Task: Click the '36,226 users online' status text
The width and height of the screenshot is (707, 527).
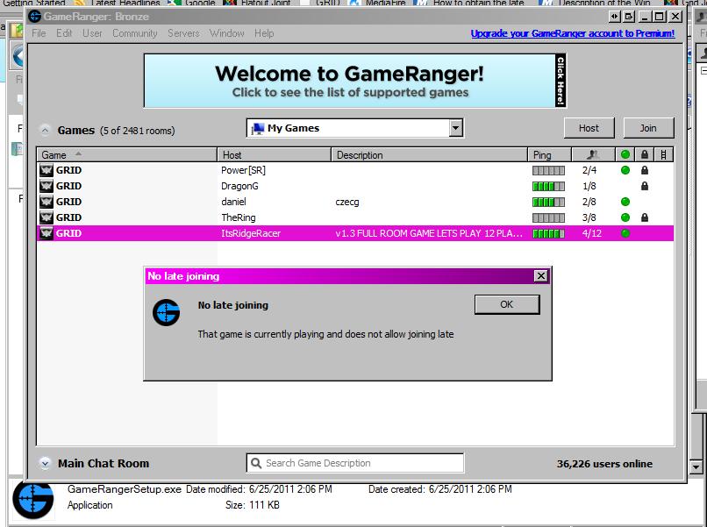Action: click(x=604, y=464)
